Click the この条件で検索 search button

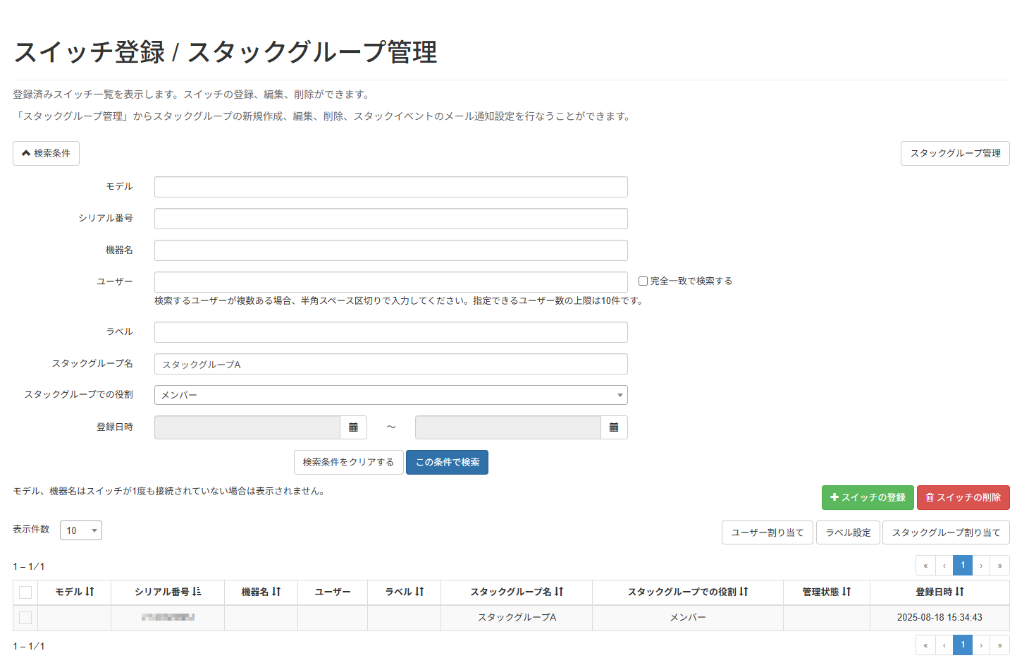pos(447,462)
